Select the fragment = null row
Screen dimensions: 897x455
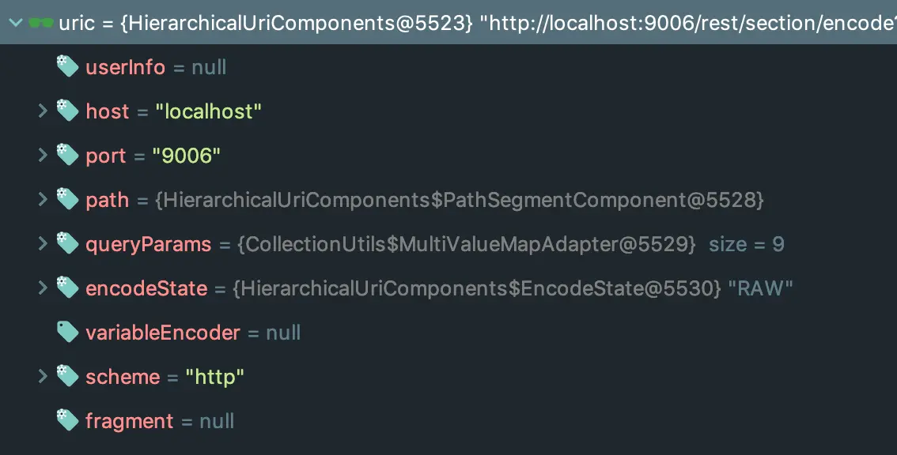click(448, 421)
